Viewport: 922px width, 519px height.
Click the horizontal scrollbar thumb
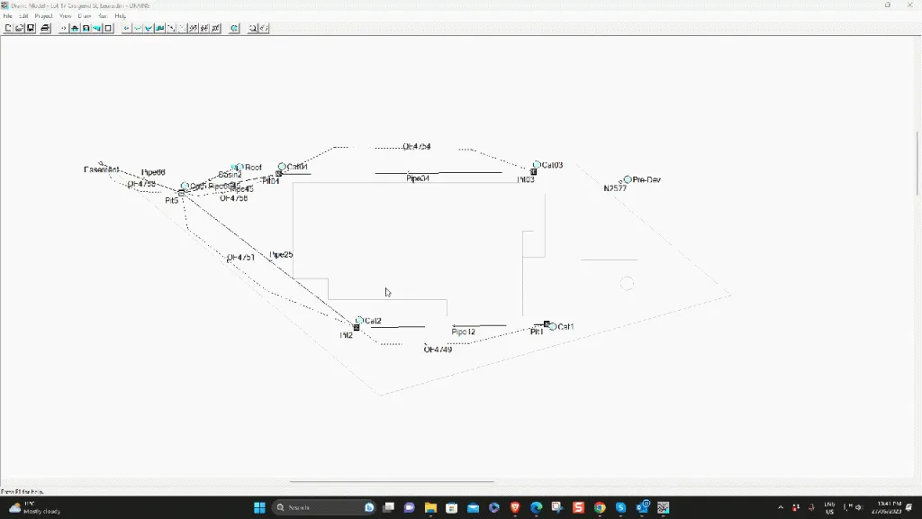point(392,481)
